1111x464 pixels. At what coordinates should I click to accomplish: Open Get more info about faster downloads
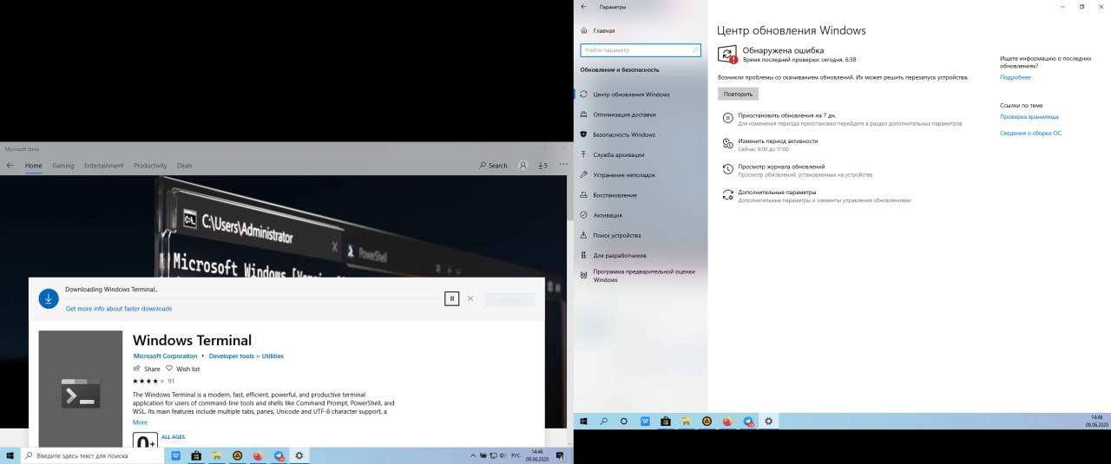pos(119,309)
